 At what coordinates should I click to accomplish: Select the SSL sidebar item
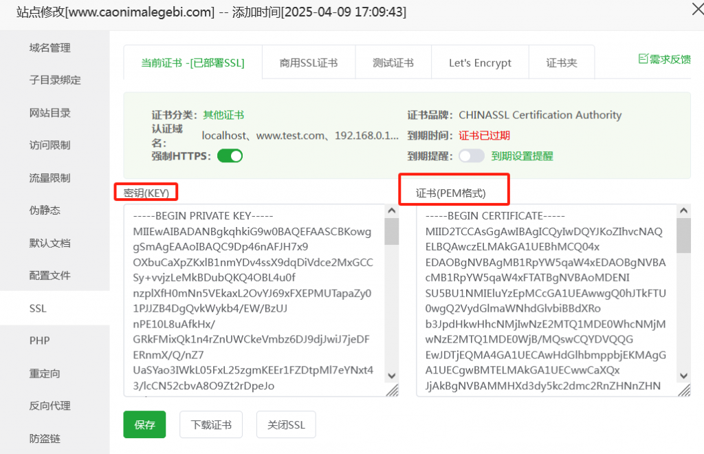pyautogui.click(x=55, y=308)
